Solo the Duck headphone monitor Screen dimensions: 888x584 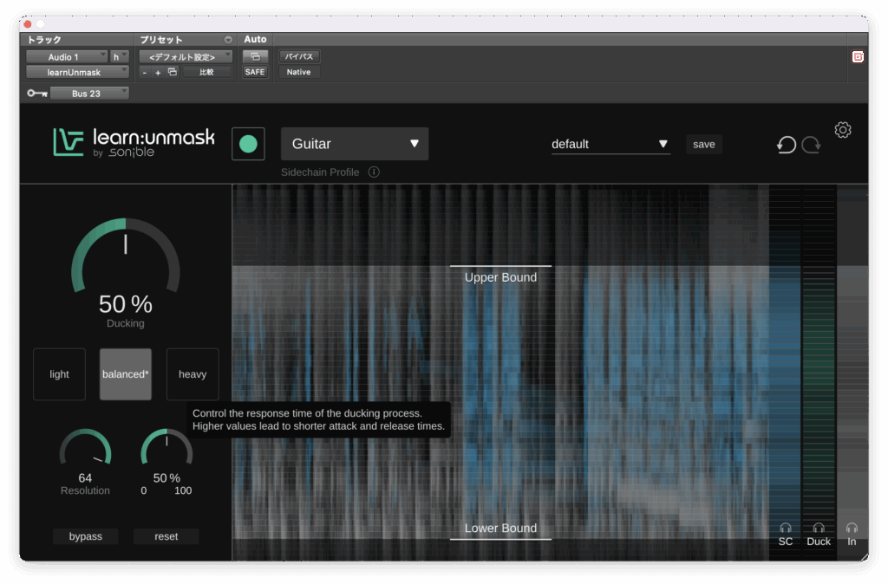819,528
